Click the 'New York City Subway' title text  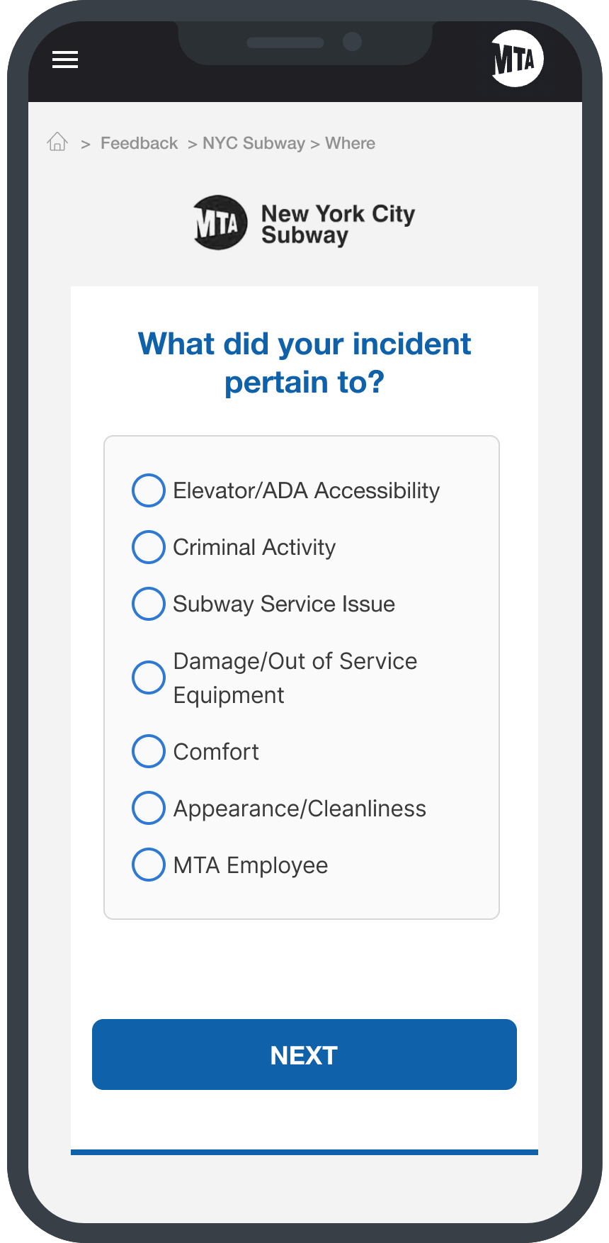click(x=338, y=224)
